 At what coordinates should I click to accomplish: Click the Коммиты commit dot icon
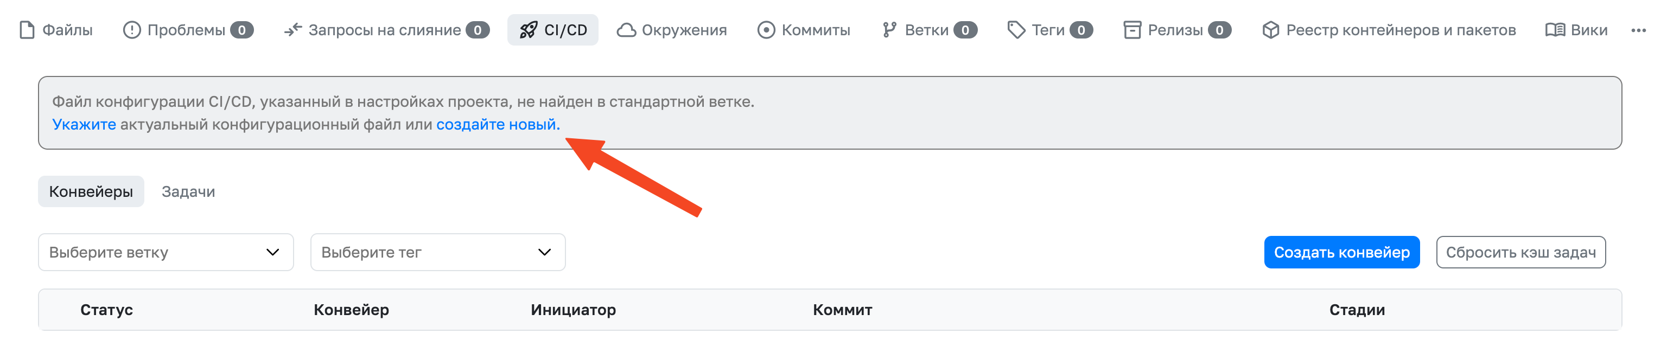coord(766,30)
